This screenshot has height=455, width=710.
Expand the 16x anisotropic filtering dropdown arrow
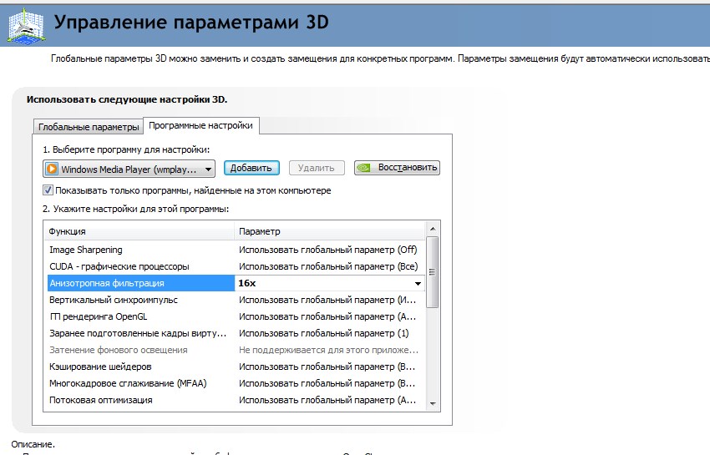pyautogui.click(x=418, y=283)
